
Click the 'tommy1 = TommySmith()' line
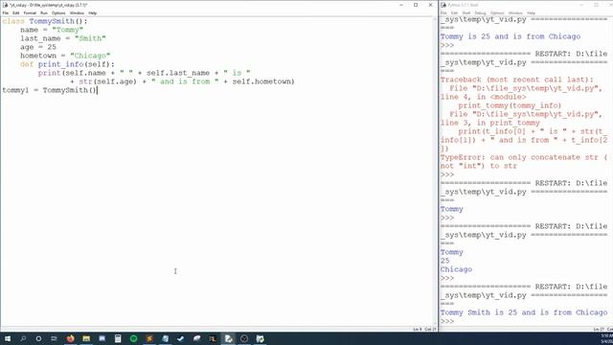(x=49, y=90)
